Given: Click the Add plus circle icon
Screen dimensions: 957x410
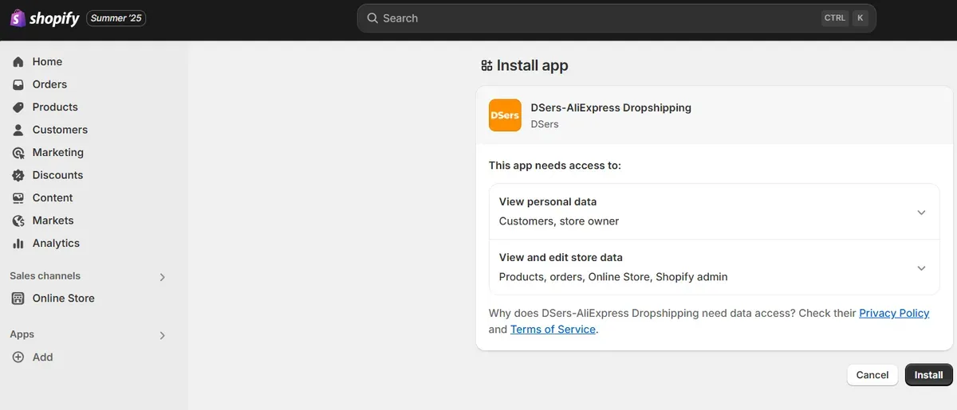Looking at the screenshot, I should 18,357.
